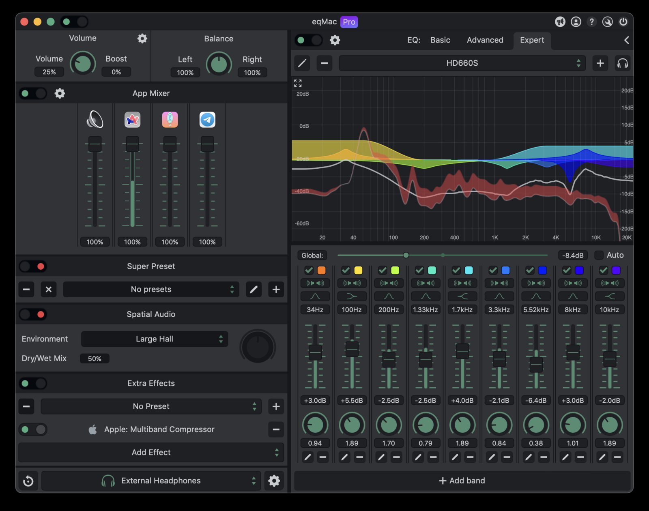Select the Advanced EQ tab
Viewport: 649px width, 511px height.
[485, 40]
